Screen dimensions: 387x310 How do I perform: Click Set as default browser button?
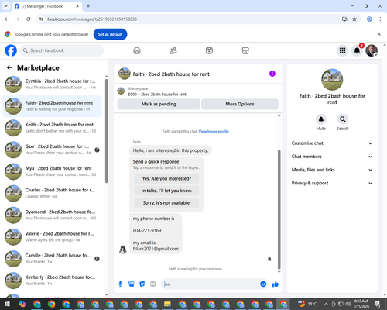(x=110, y=34)
